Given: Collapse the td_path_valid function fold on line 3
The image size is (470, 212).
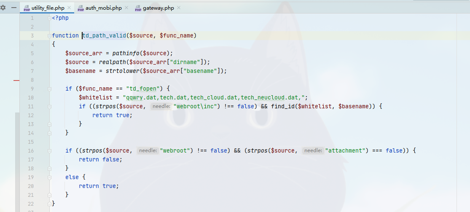Looking at the screenshot, I should (49, 36).
